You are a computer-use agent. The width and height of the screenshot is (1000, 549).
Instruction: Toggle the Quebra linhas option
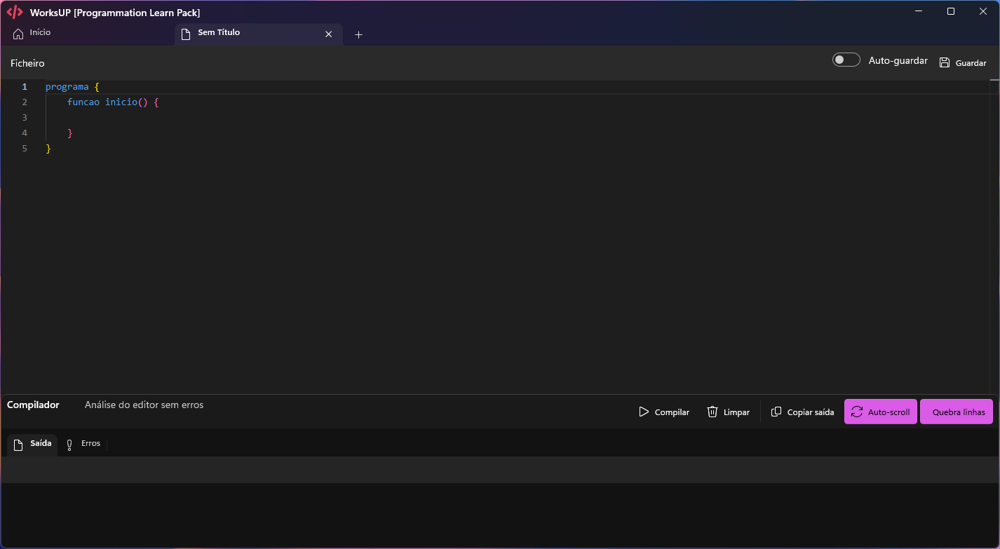[957, 412]
